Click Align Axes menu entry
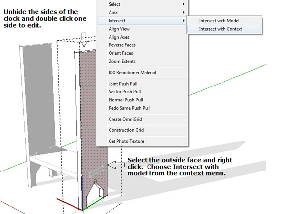This screenshot has width=296, height=214. [x=119, y=37]
